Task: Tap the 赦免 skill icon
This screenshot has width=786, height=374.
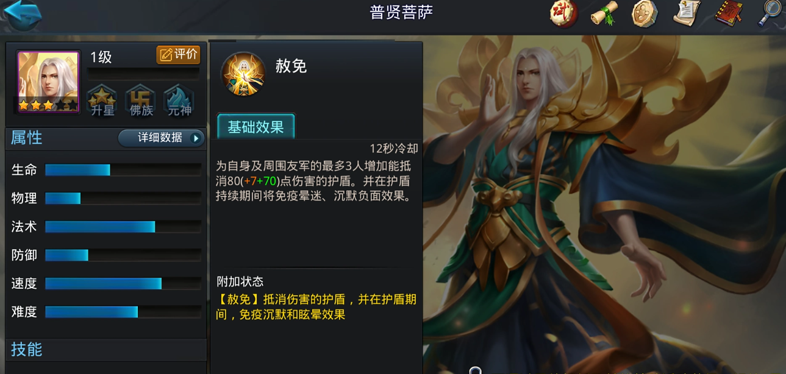Action: pos(243,74)
